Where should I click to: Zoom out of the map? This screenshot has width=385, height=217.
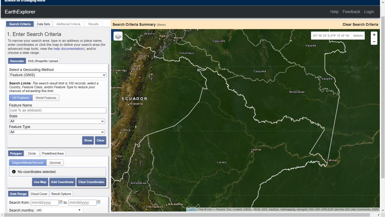[374, 42]
